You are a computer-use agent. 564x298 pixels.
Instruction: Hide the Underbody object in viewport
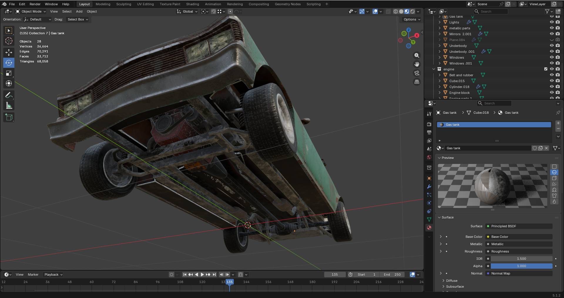tap(552, 45)
